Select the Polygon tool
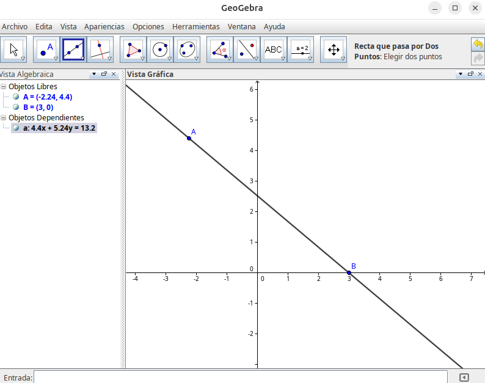 click(x=133, y=49)
